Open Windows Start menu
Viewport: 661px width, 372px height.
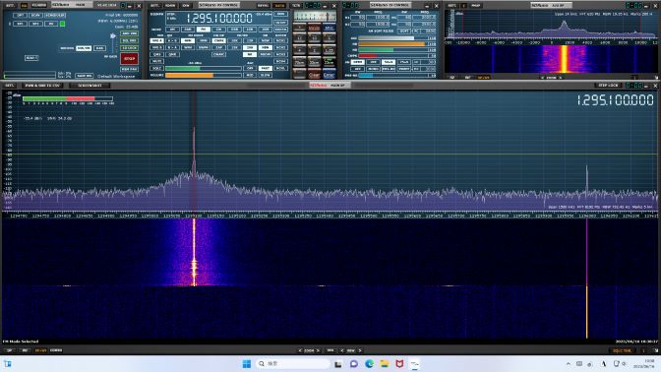(x=247, y=363)
